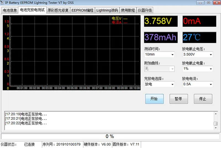Screen dimensions: 221x148
Task: Click the 27℃ temperature readout
Action: tap(199, 37)
